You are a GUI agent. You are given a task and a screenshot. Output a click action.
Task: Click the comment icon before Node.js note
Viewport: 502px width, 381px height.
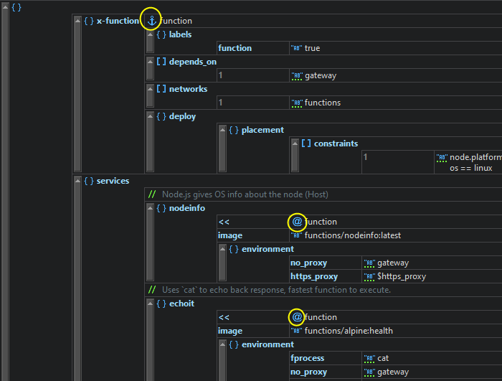coord(151,194)
